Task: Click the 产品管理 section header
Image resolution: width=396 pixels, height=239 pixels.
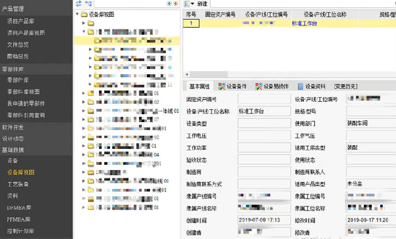Action: (13, 9)
